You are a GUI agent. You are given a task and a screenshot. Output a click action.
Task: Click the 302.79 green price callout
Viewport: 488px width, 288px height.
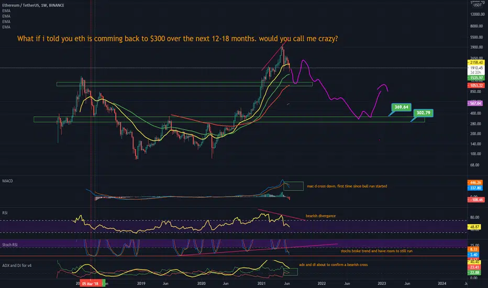point(423,113)
